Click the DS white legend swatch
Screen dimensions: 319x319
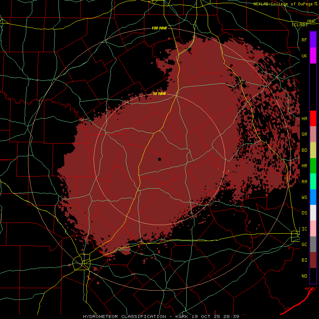(x=313, y=213)
